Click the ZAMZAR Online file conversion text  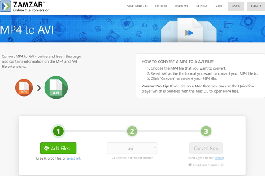click(31, 7)
